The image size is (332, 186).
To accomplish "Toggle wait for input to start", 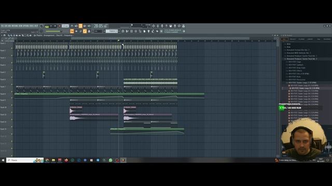I will 76,26.
